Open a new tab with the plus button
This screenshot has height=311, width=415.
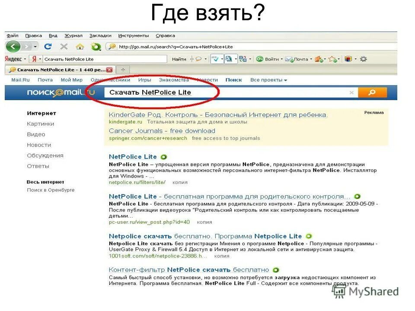[123, 70]
